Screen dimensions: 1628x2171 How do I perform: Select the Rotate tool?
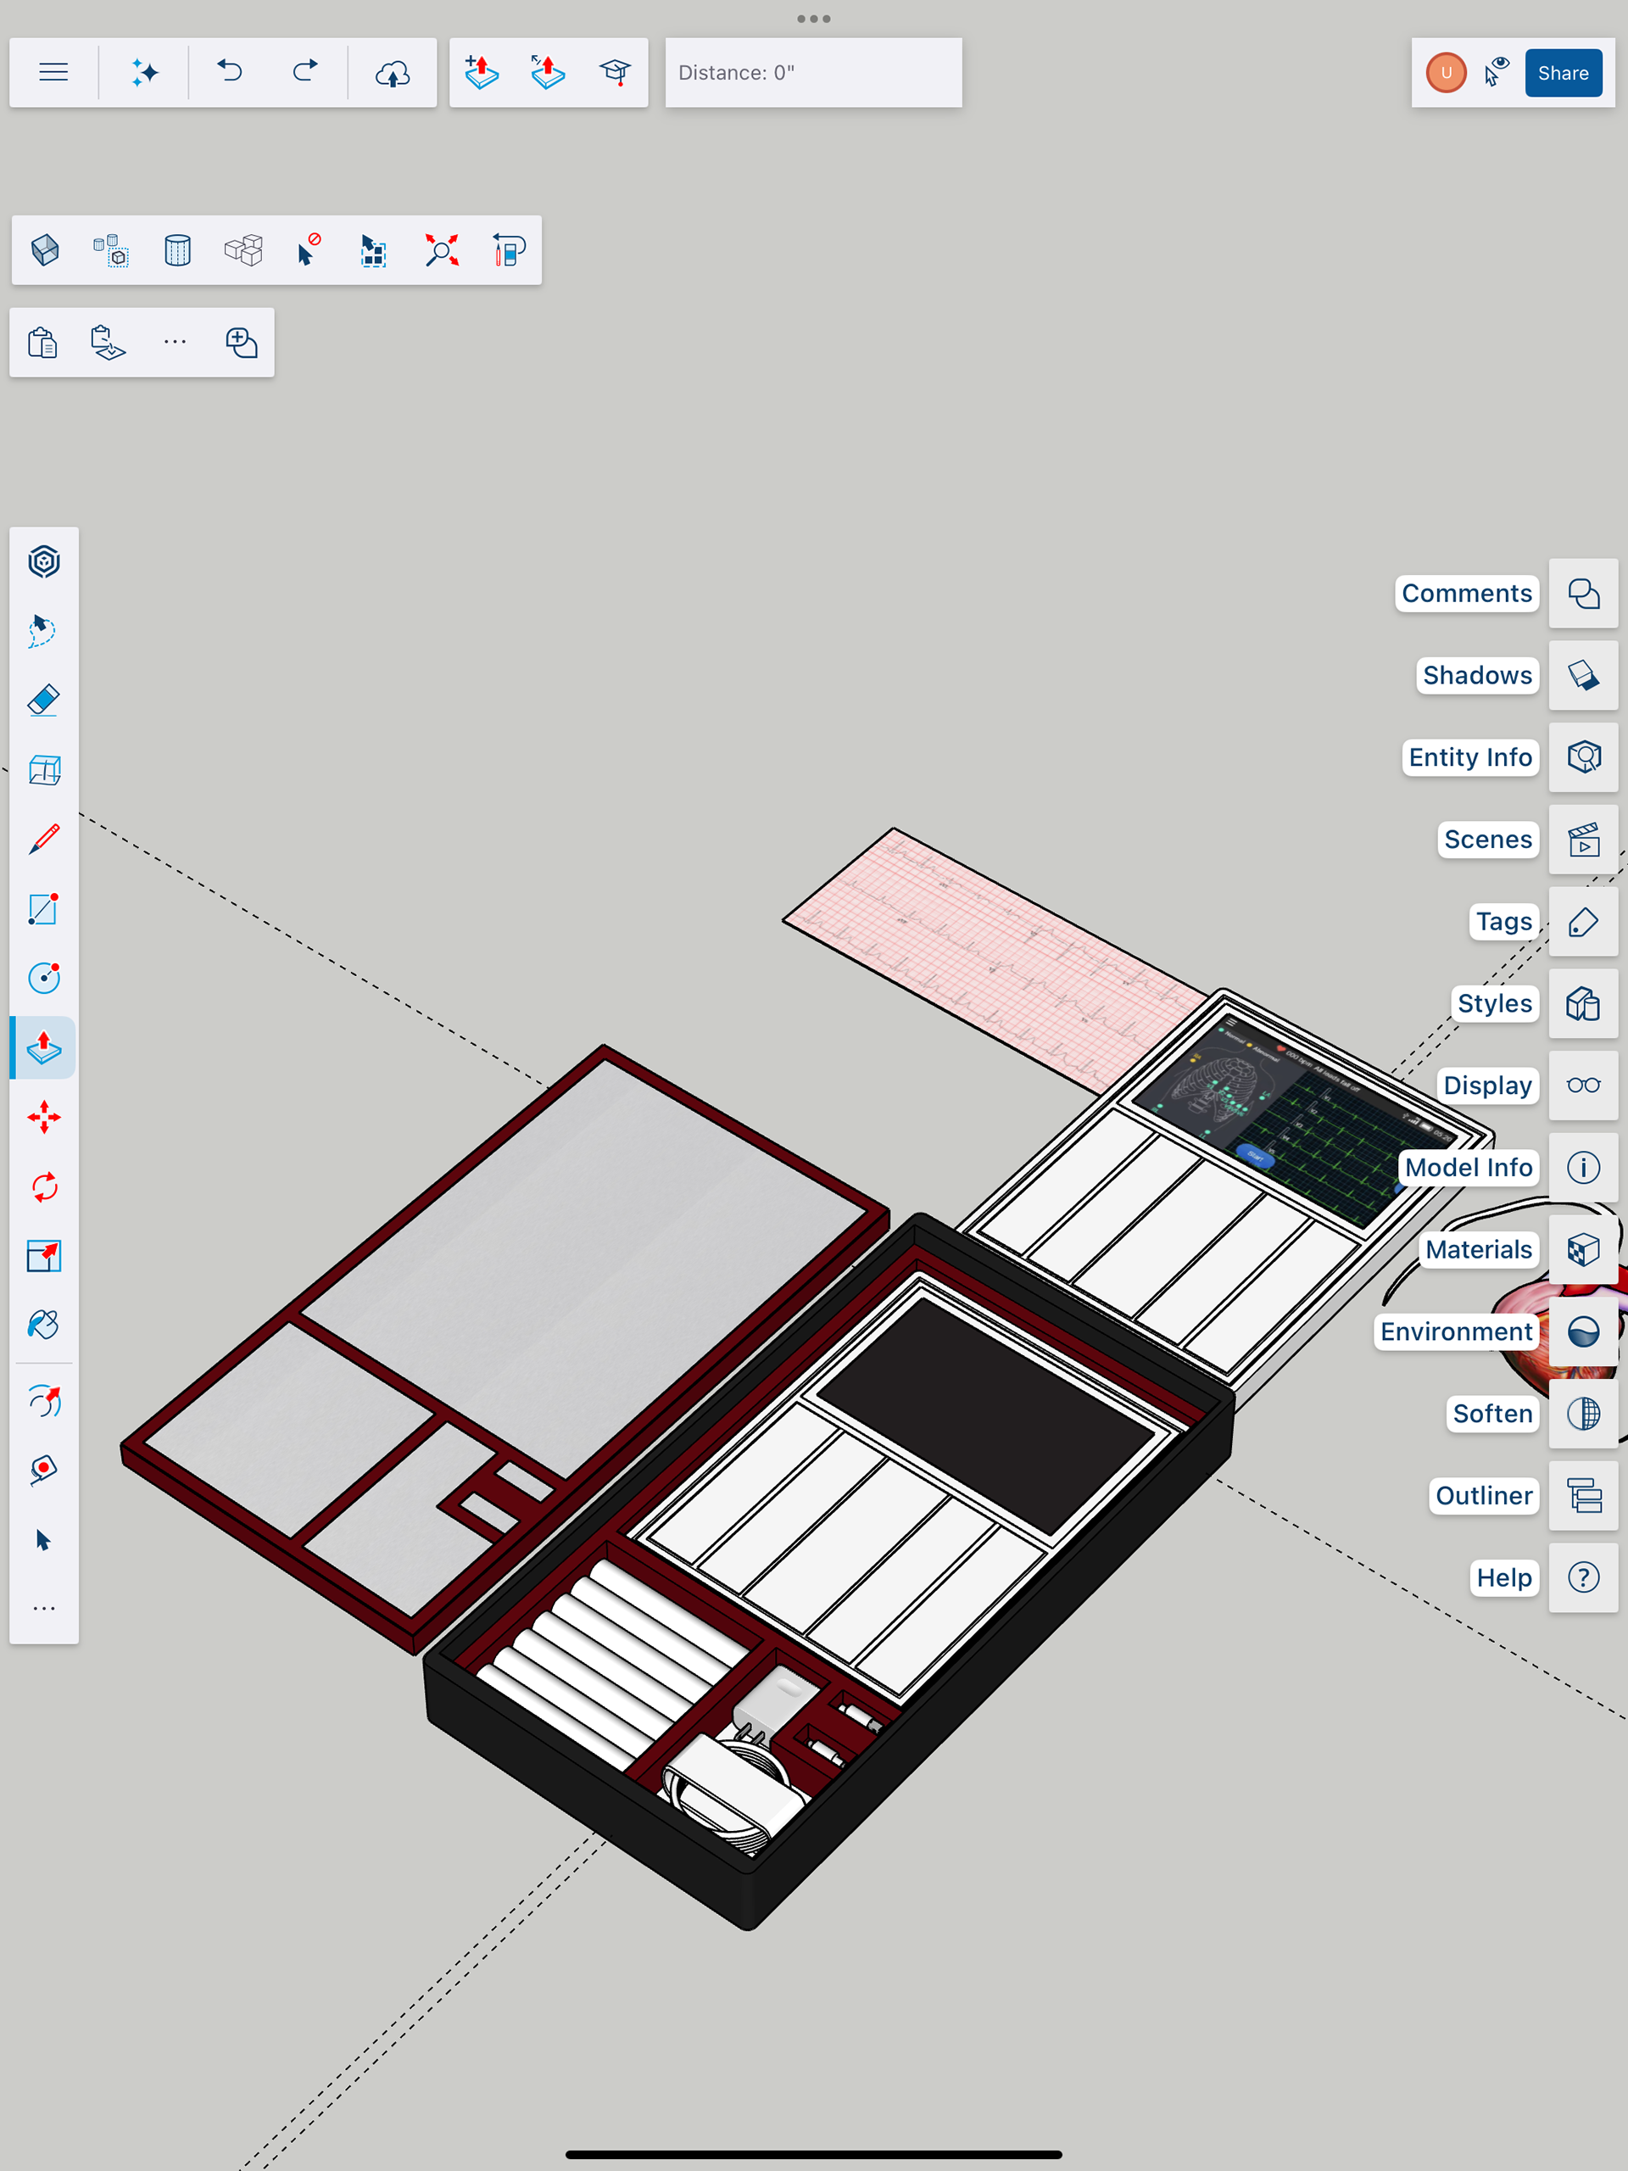(44, 1186)
